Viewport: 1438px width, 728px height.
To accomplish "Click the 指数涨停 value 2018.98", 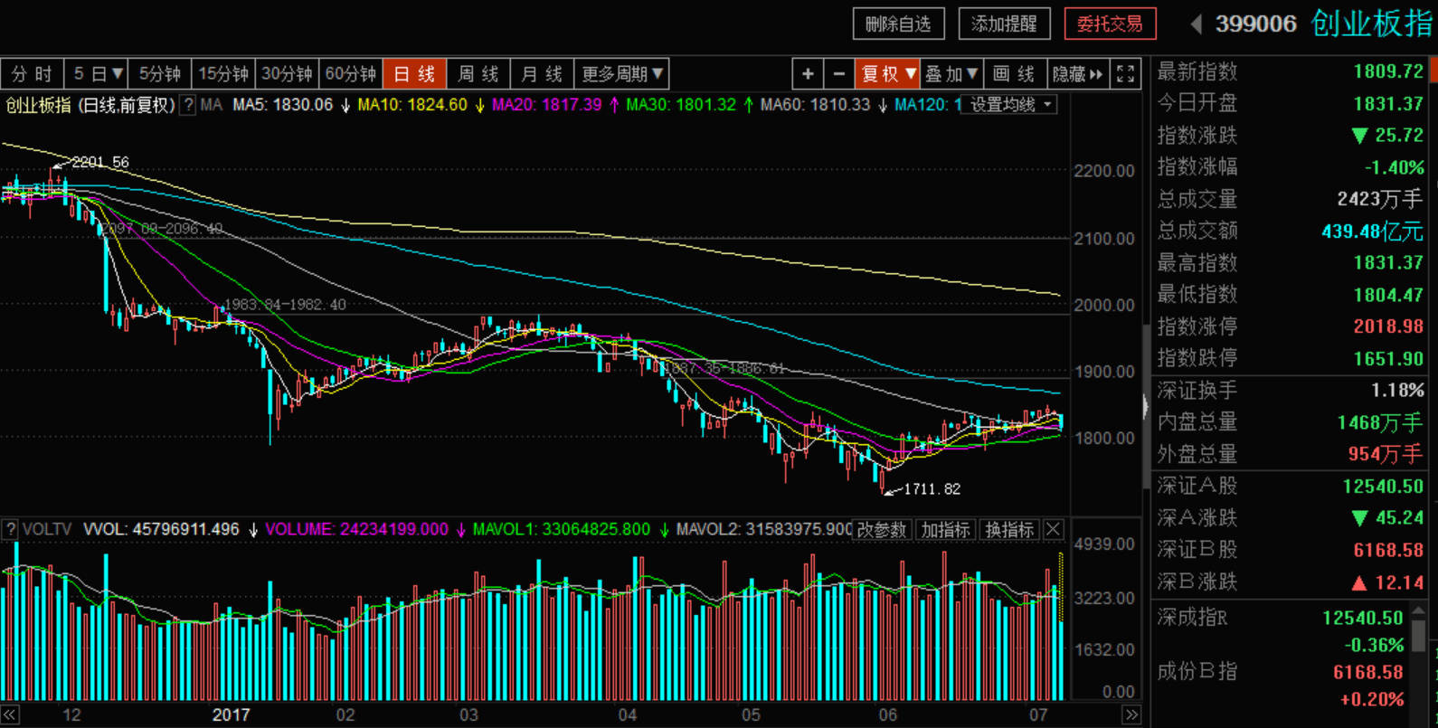I will [x=1388, y=326].
